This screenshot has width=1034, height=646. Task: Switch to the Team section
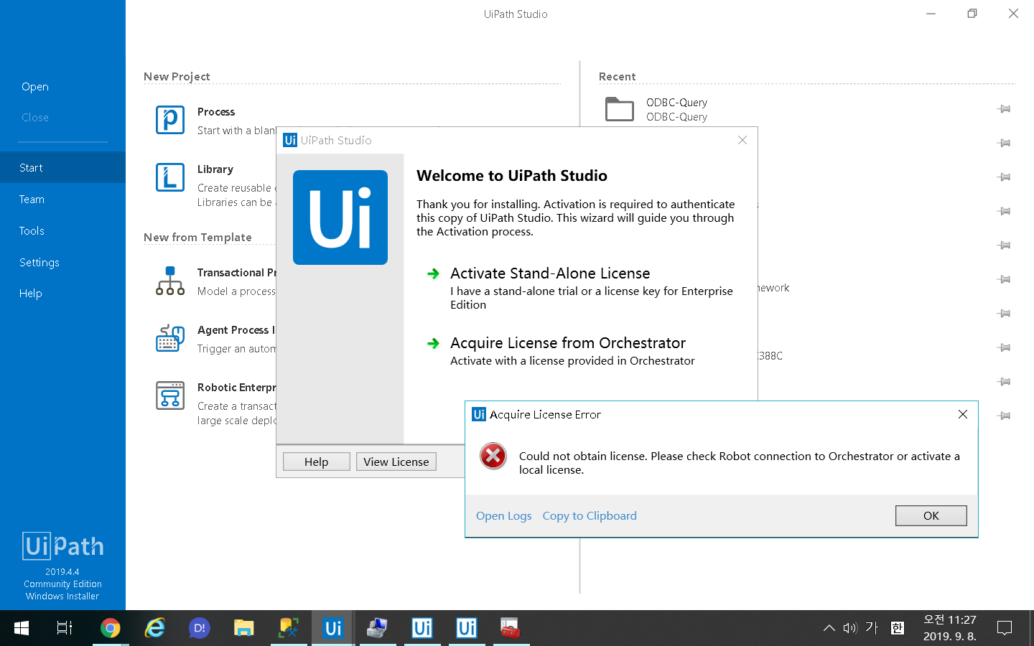pyautogui.click(x=32, y=199)
